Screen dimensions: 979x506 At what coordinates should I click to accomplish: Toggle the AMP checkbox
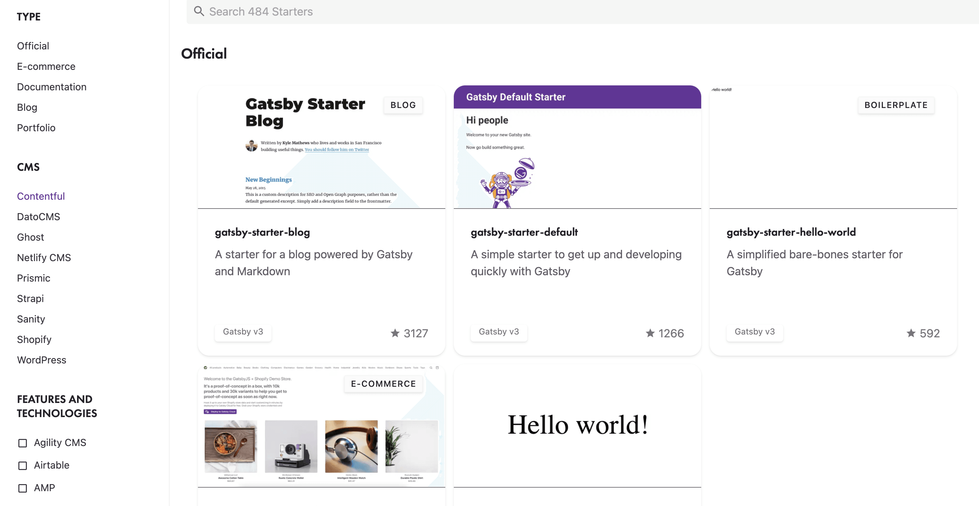point(23,488)
